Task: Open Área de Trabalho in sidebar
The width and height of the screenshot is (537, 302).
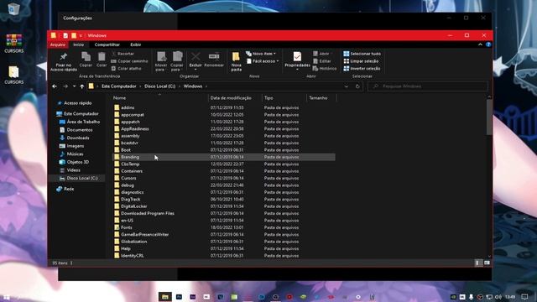Action: 80,122
